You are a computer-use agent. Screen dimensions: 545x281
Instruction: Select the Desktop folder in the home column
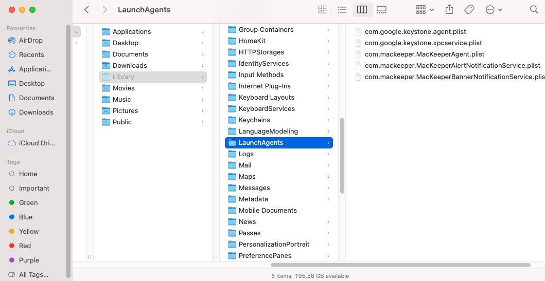tap(153, 43)
